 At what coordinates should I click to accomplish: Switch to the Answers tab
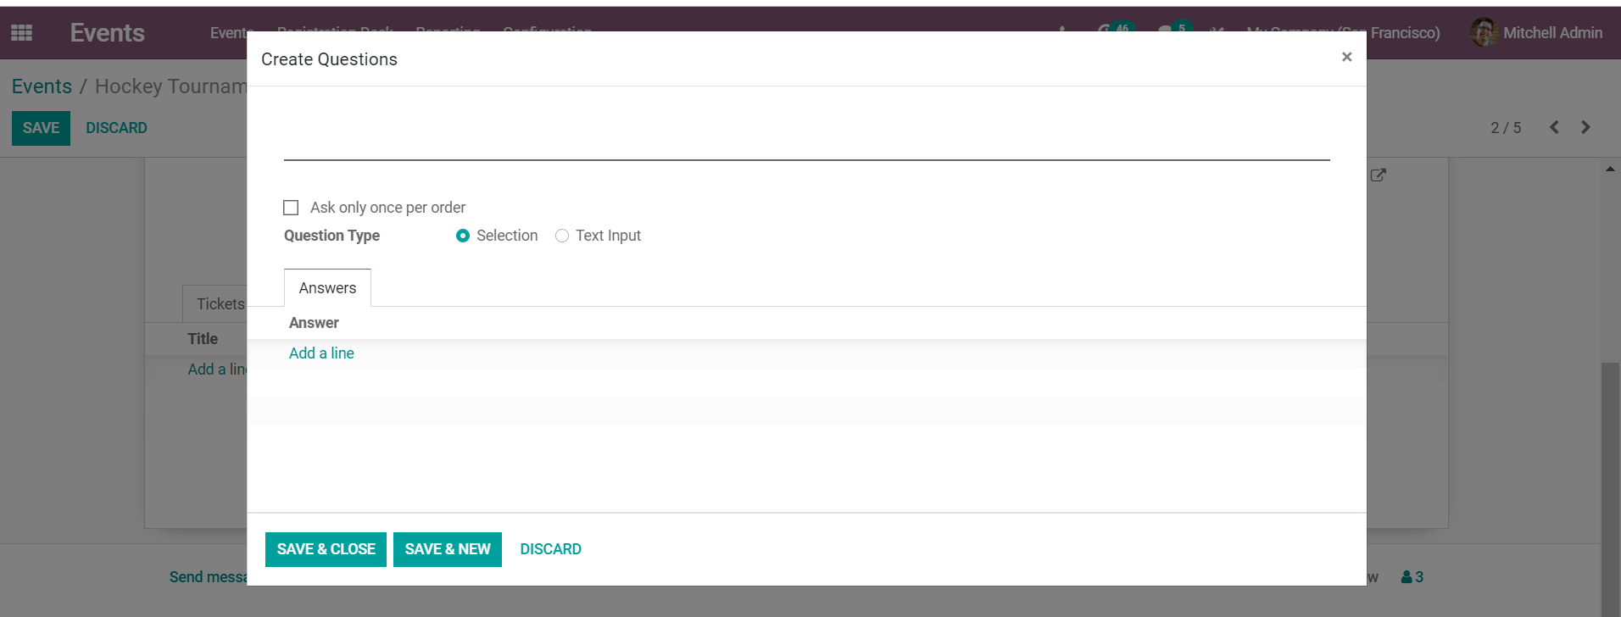coord(327,288)
